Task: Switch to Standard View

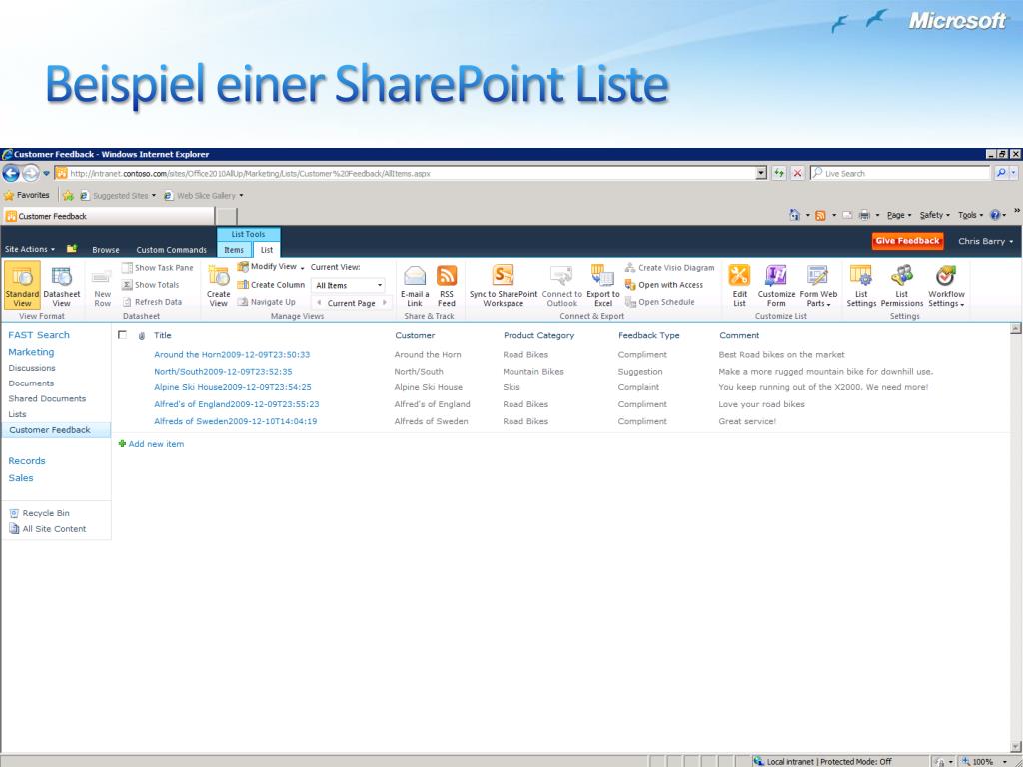Action: click(22, 285)
